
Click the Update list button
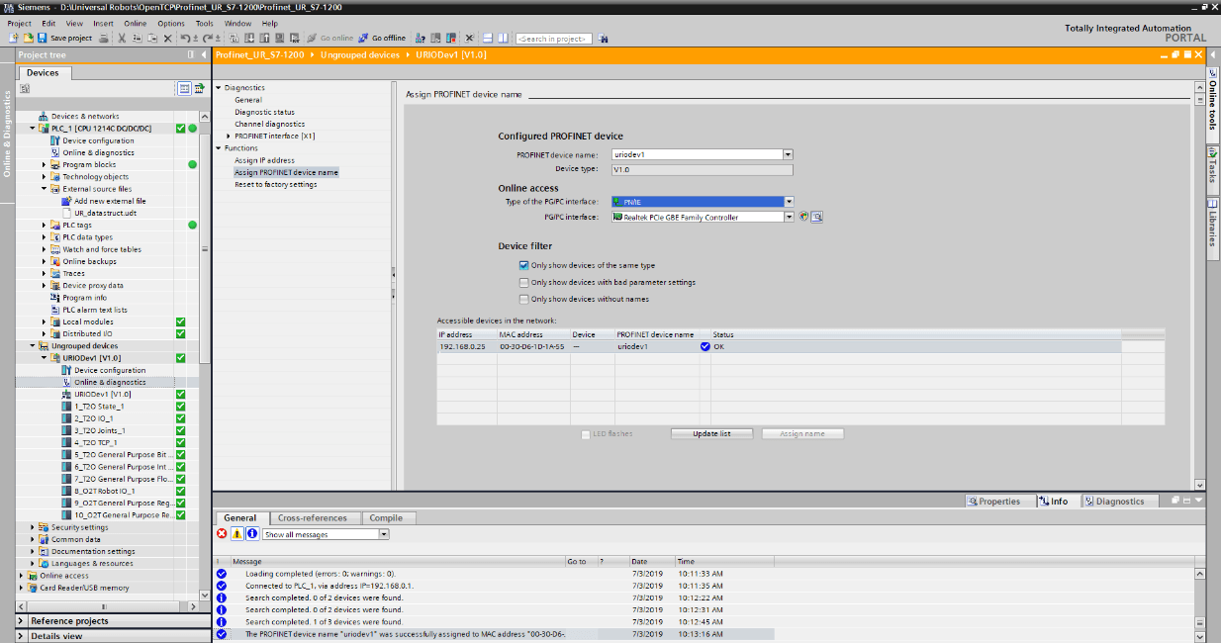coord(712,434)
